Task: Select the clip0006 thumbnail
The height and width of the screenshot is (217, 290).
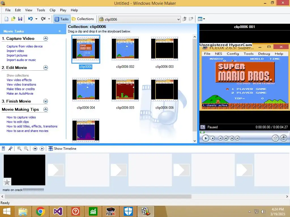Action: 86,49
